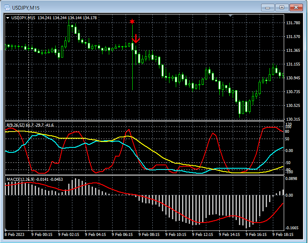The image size is (308, 243).
Task: Click the 9 Feb 12:15 time label
Action: pyautogui.click(x=203, y=235)
